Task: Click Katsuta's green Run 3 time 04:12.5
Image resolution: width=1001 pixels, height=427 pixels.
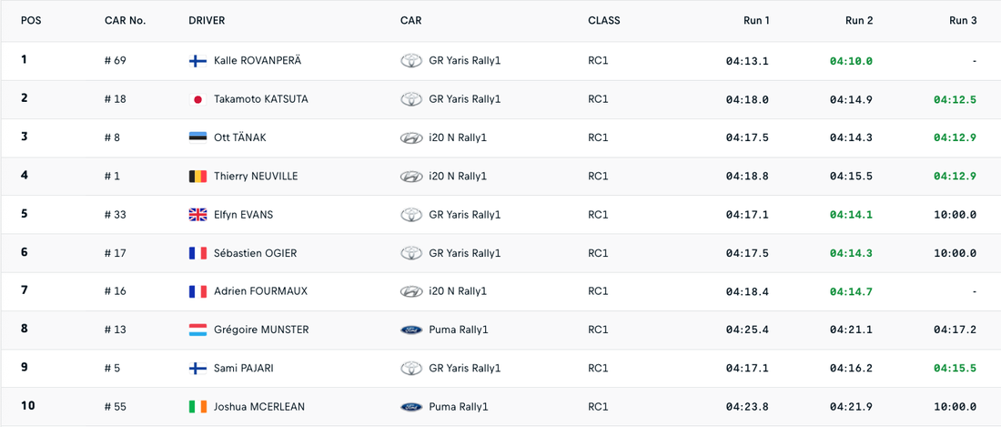Action: pos(955,99)
